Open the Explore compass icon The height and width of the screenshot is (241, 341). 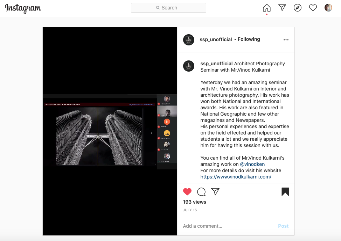tap(298, 8)
